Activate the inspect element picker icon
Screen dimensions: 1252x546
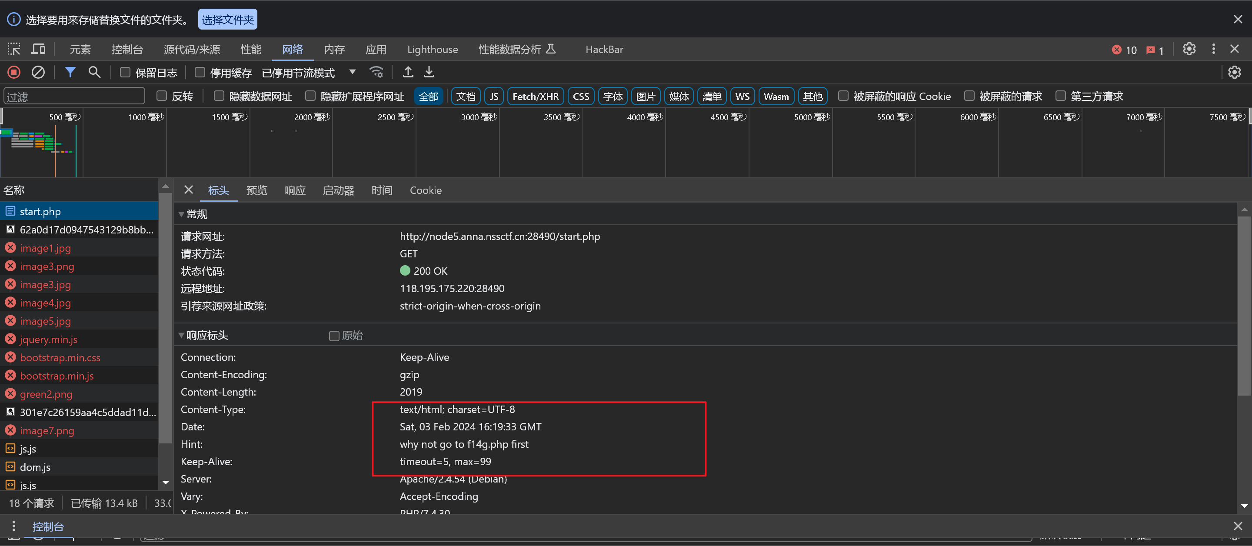click(13, 49)
